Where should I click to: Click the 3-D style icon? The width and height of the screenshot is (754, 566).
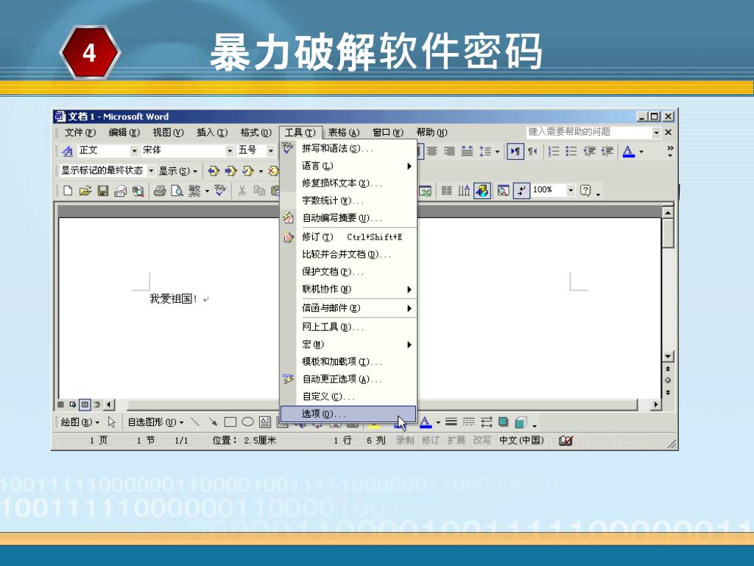pos(521,422)
